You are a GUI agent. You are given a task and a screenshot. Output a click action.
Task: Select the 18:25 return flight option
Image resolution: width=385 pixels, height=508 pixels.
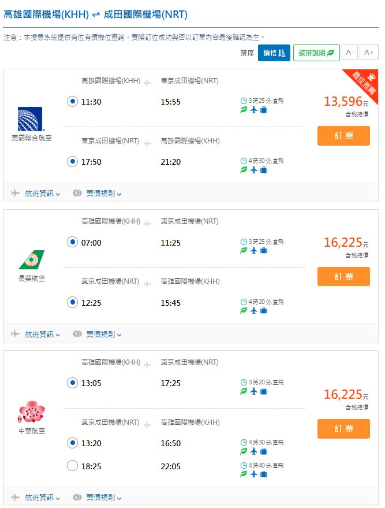pyautogui.click(x=72, y=465)
